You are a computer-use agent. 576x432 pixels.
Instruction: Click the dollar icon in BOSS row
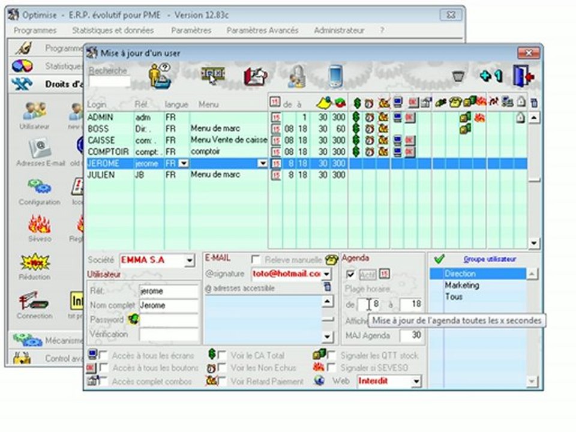click(x=356, y=128)
